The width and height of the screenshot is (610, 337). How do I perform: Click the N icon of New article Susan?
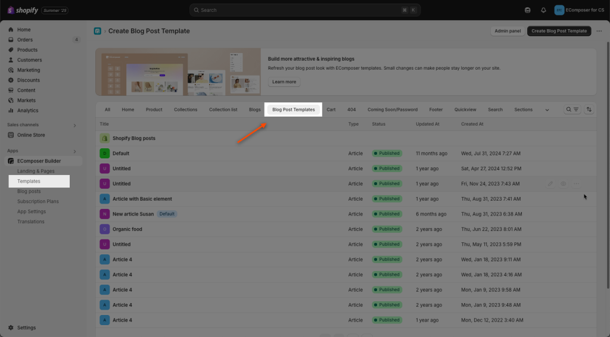(x=105, y=214)
